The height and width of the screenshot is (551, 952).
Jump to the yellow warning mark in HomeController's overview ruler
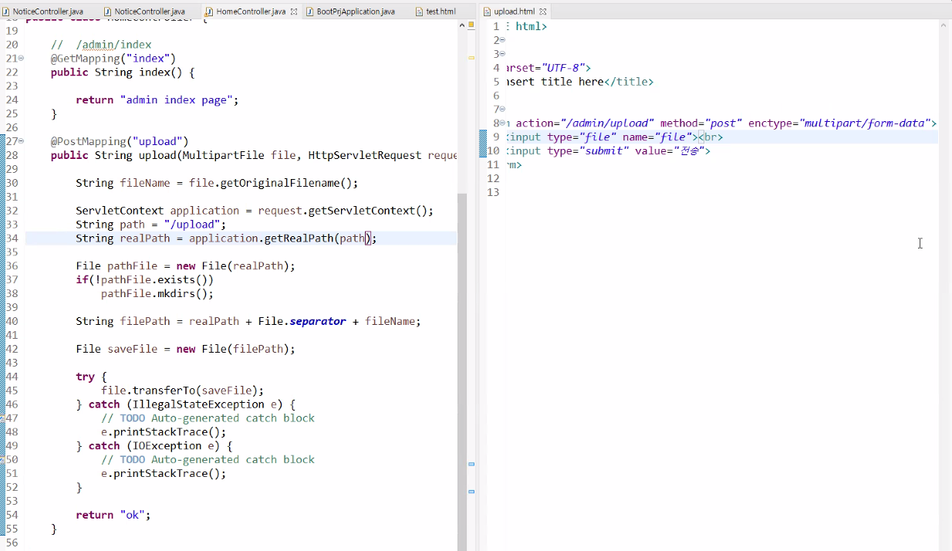coord(471,58)
